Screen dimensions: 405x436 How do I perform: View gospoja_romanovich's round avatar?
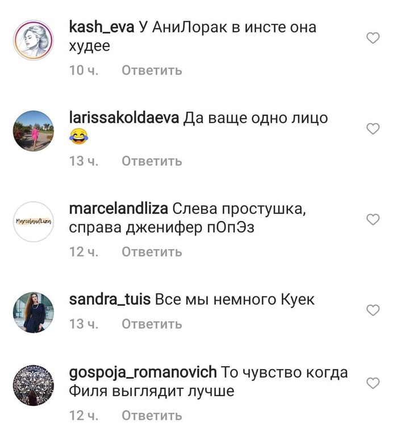click(x=34, y=385)
